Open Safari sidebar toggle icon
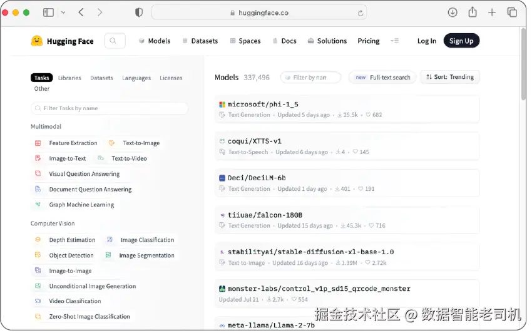This screenshot has width=532, height=333. (48, 13)
